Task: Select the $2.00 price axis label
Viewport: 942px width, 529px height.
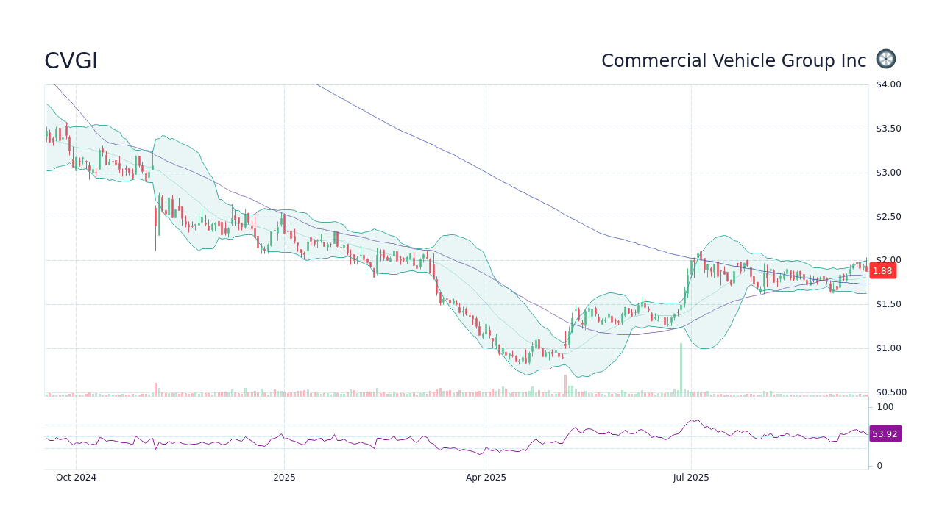Action: [x=888, y=260]
